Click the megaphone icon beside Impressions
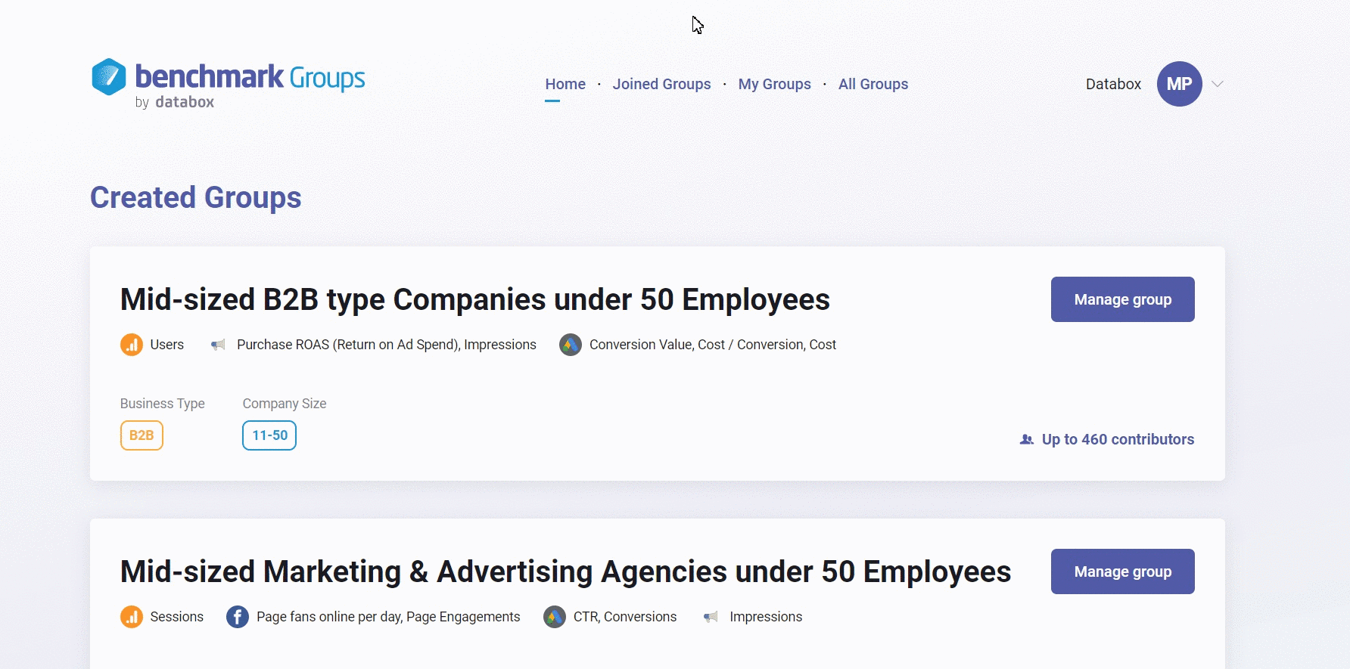1350x669 pixels. point(711,617)
